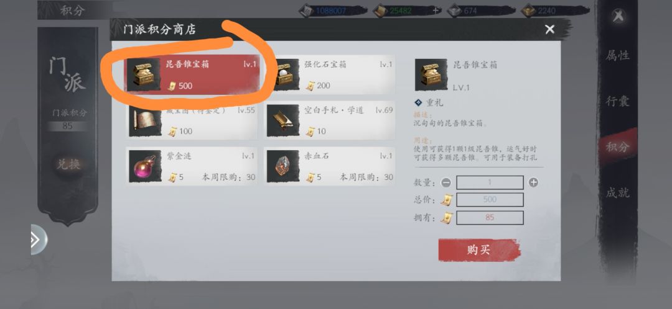Click the red 购买 purchase button
Viewport: 672px width, 309px height.
479,249
